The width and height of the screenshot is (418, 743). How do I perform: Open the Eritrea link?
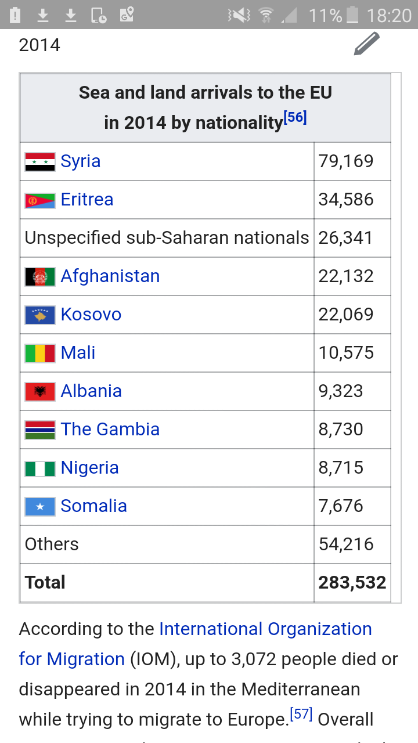[87, 200]
